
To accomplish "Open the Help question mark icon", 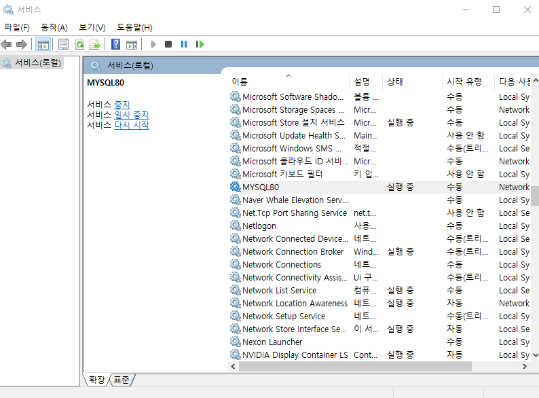I will pyautogui.click(x=116, y=44).
